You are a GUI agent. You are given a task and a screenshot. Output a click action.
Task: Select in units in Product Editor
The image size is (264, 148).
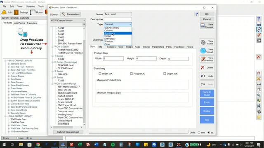point(209,132)
